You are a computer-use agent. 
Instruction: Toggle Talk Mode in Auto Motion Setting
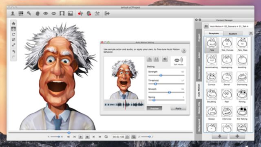click(179, 61)
